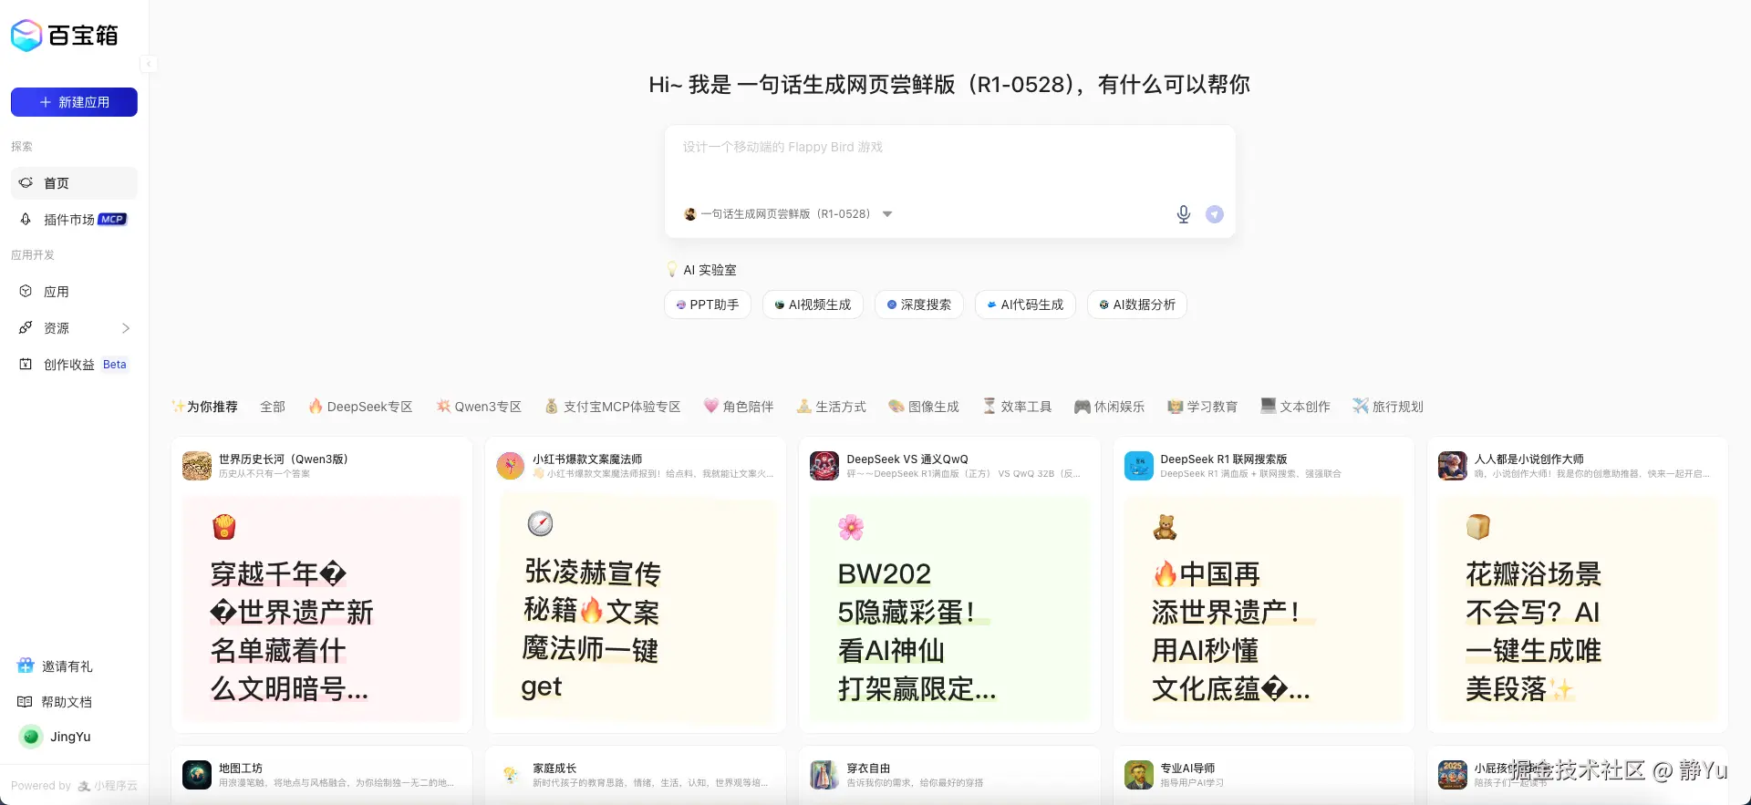Select the DeepSeek专区 tab
Image resolution: width=1751 pixels, height=805 pixels.
tap(360, 407)
